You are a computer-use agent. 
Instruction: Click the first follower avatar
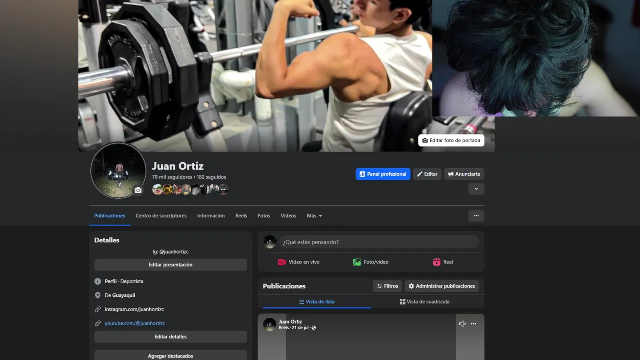(157, 189)
